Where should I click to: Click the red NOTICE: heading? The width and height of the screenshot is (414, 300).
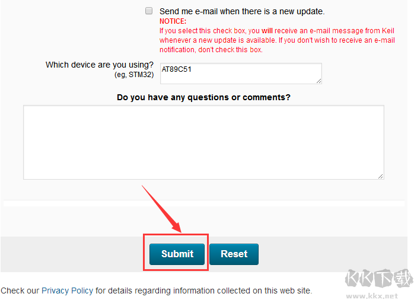pos(173,21)
